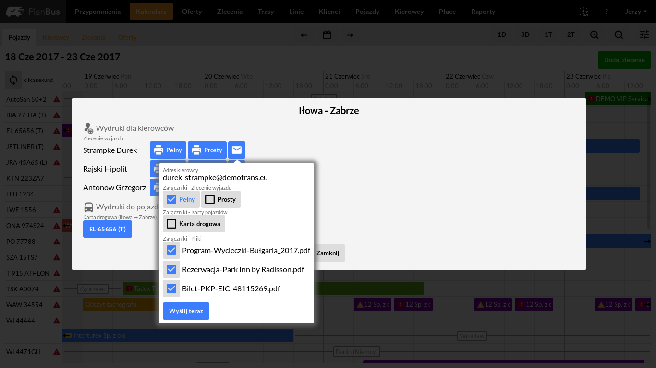
Task: Refresh data using the sync arrows icon
Action: [x=13, y=80]
